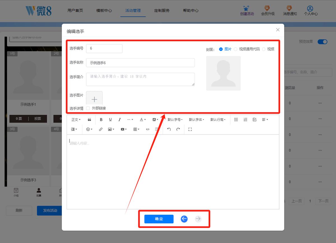Toggle bold formatting
Viewport: 336px width, 243px height.
(x=101, y=120)
